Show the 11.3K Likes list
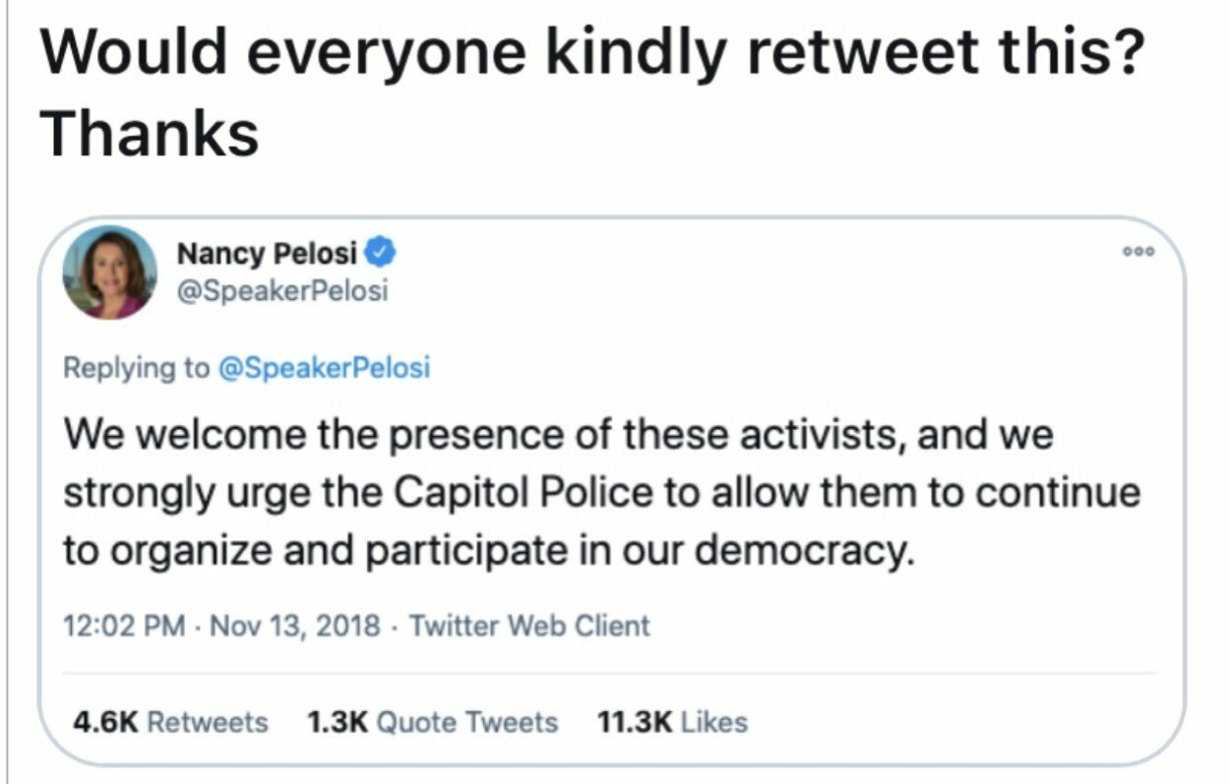This screenshot has width=1230, height=784. pyautogui.click(x=672, y=722)
